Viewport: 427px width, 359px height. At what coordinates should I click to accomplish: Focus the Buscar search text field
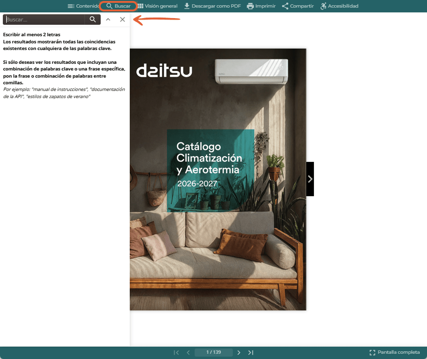[44, 20]
